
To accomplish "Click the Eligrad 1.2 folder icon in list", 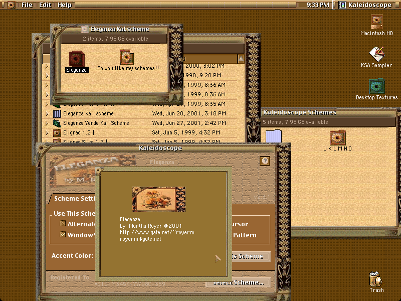I will coord(57,132).
